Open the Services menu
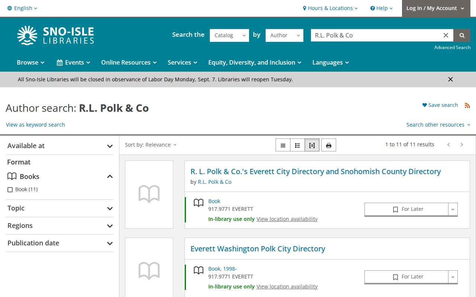This screenshot has width=476, height=297. (182, 62)
